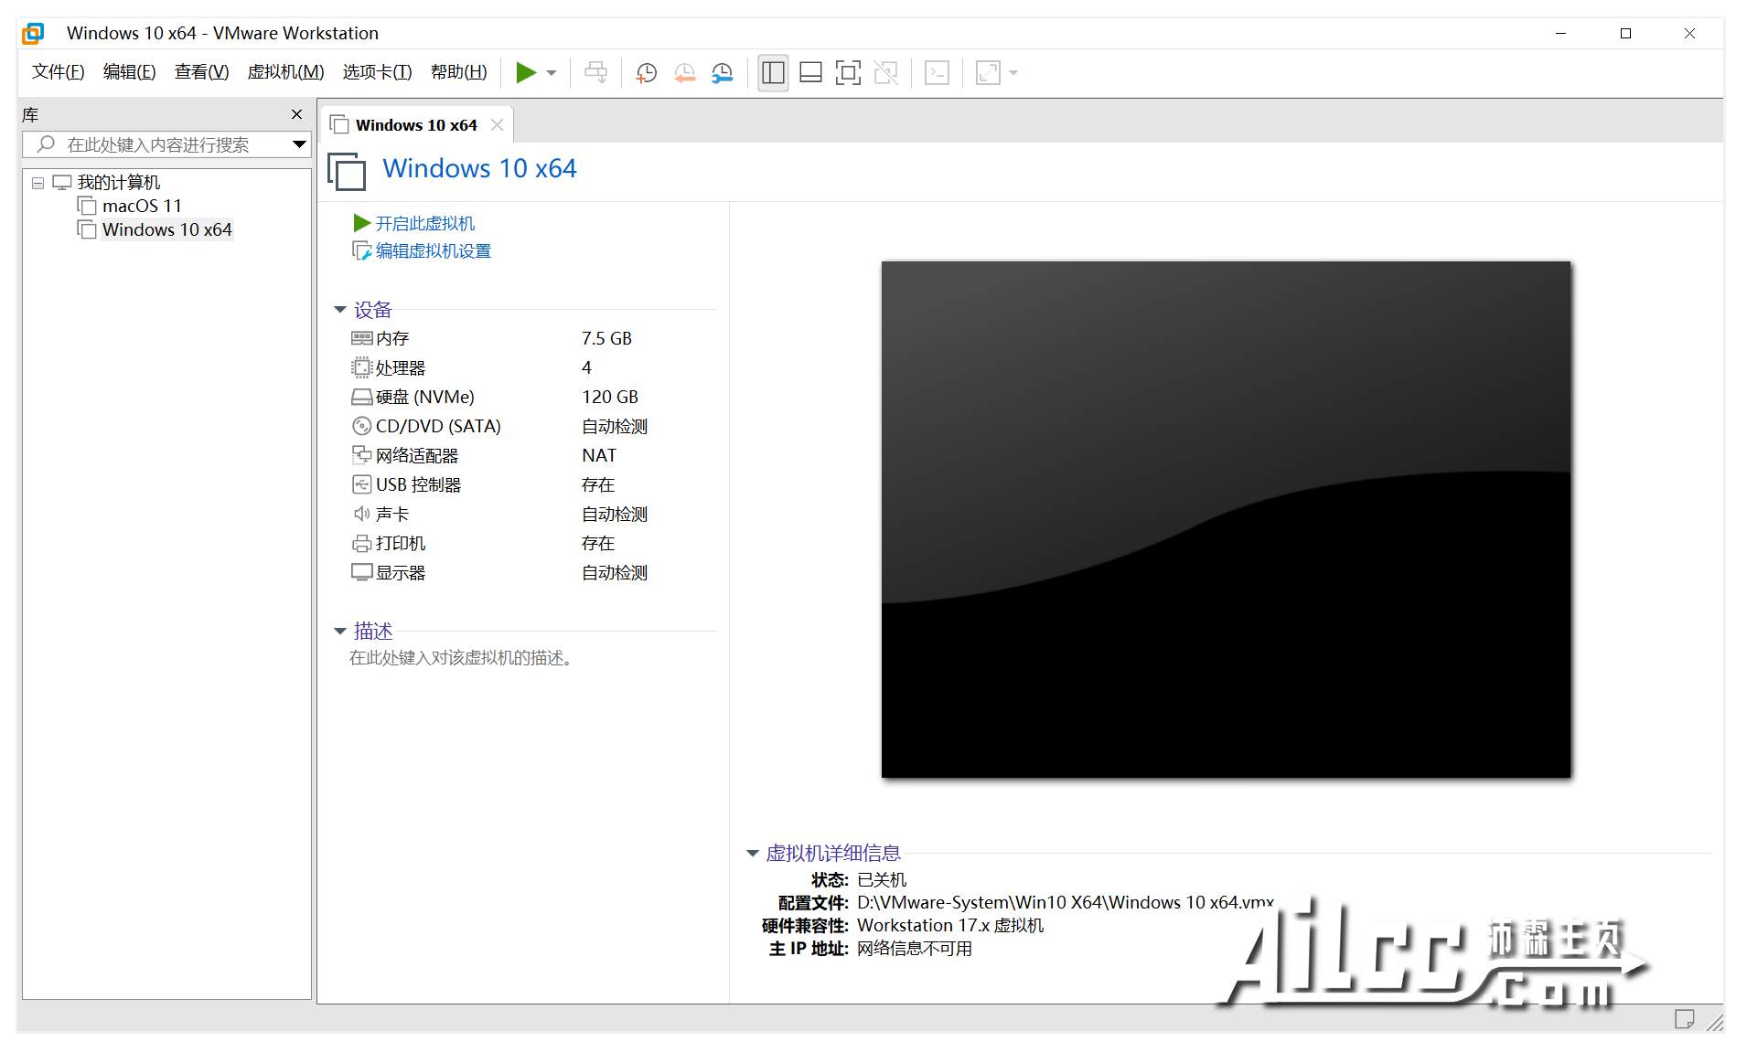
Task: Click 开启此虚拟机 link
Action: click(x=424, y=223)
